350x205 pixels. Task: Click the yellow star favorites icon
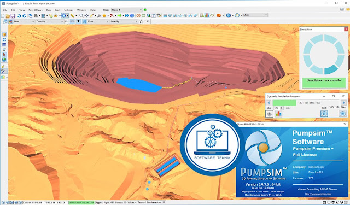click(104, 16)
